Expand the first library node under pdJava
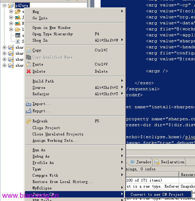The height and width of the screenshot is (201, 195). (11, 17)
